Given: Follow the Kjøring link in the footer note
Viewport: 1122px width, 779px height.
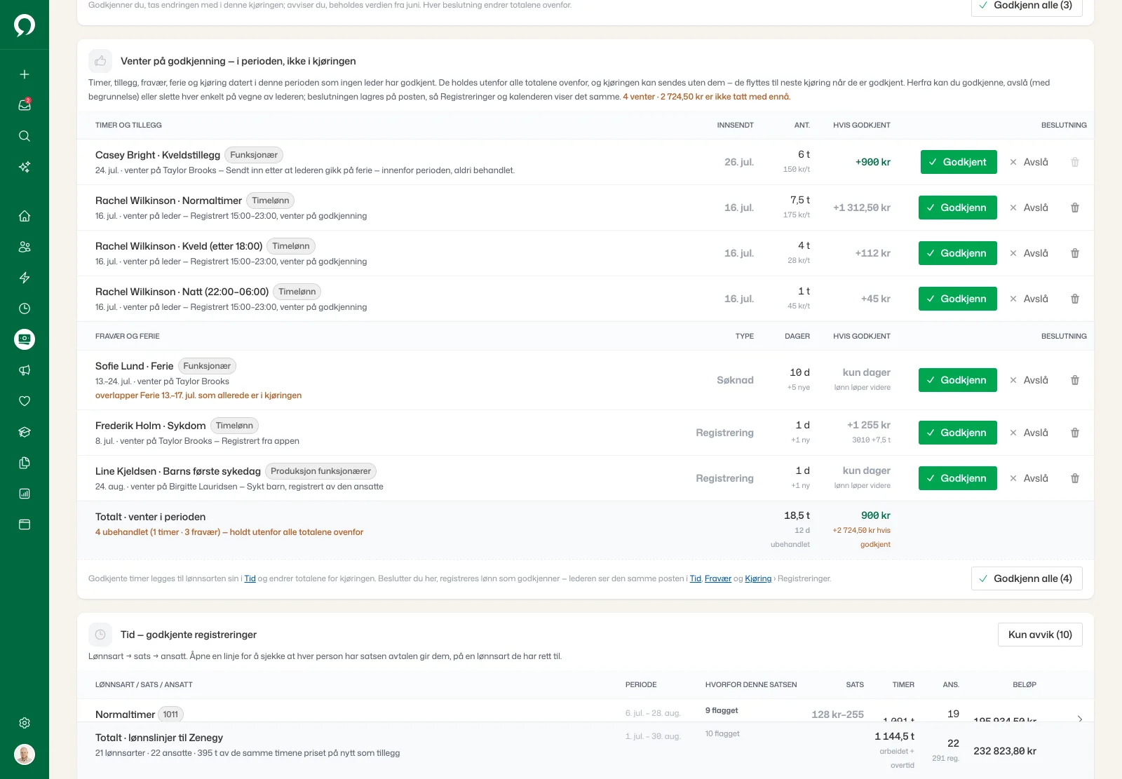Looking at the screenshot, I should [758, 578].
